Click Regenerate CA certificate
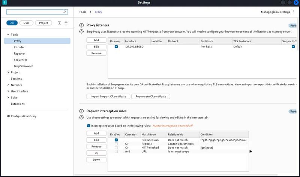 (x=151, y=97)
